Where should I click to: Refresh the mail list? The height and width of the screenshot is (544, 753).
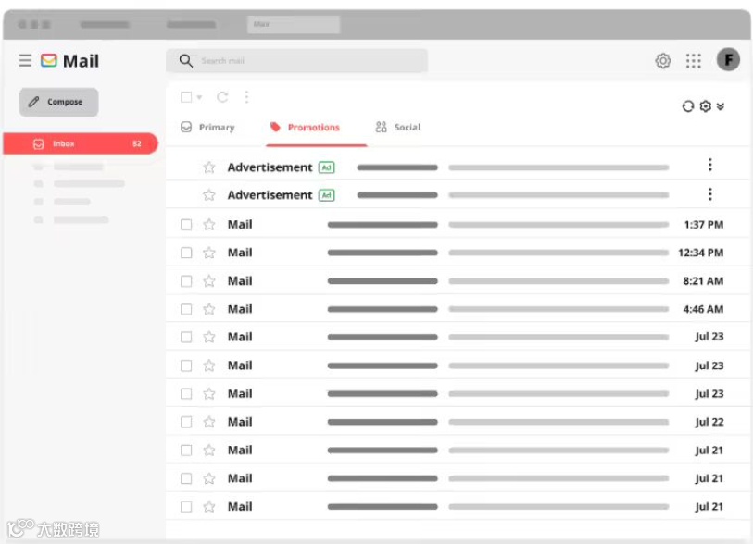[x=222, y=97]
